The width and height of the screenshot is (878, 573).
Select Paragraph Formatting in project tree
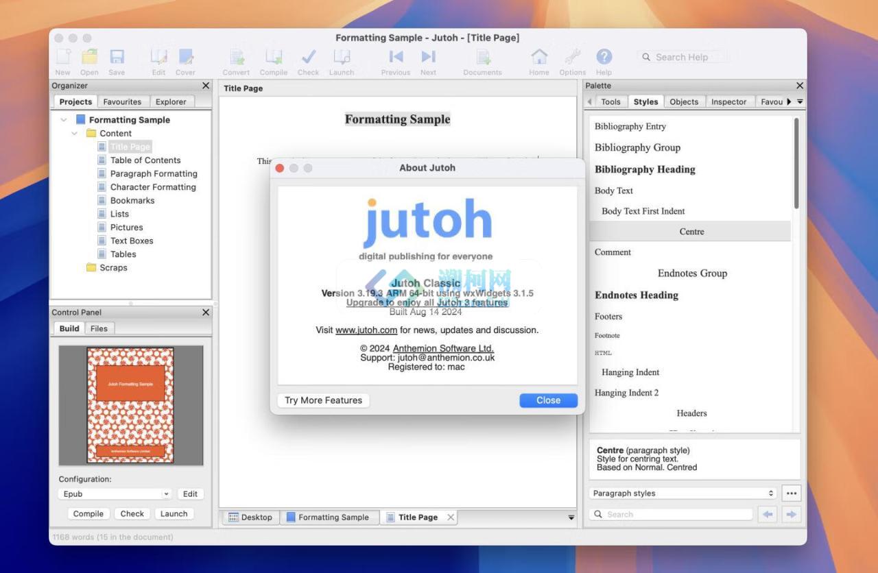point(154,173)
